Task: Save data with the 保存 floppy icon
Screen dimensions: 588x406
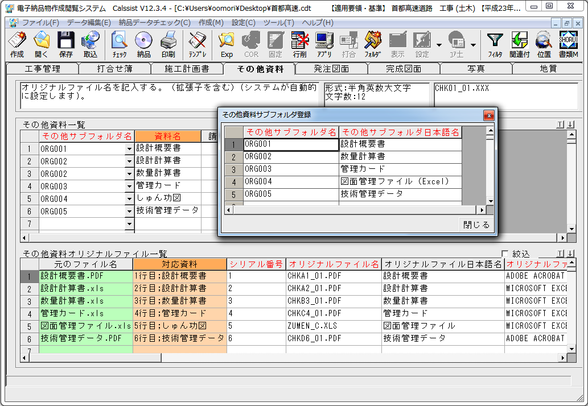Action: click(x=65, y=44)
